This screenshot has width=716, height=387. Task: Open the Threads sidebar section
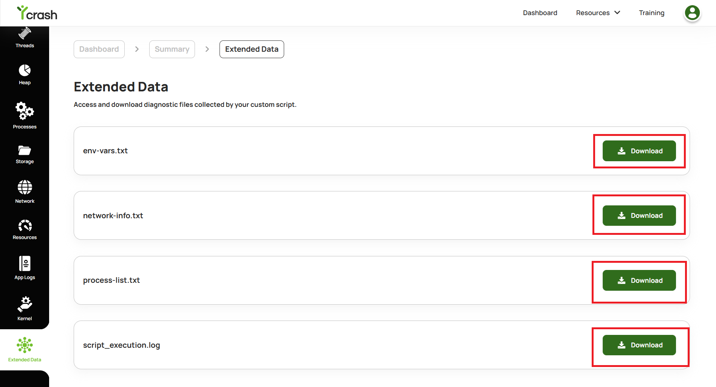25,38
